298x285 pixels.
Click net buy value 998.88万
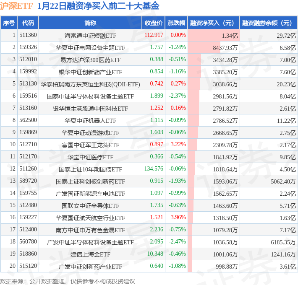(227, 267)
